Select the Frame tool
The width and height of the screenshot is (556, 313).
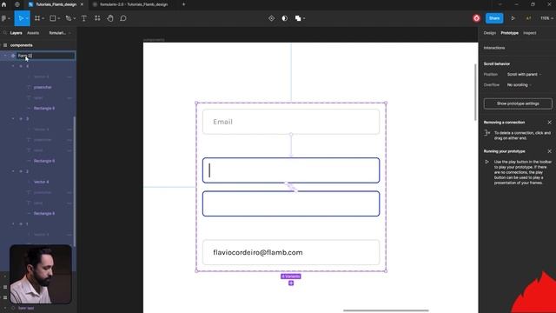point(37,18)
